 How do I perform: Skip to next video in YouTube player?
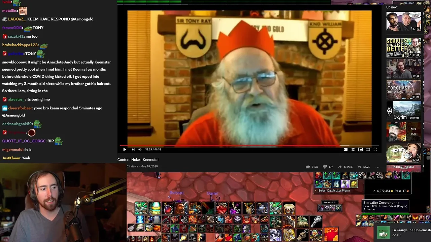(133, 150)
